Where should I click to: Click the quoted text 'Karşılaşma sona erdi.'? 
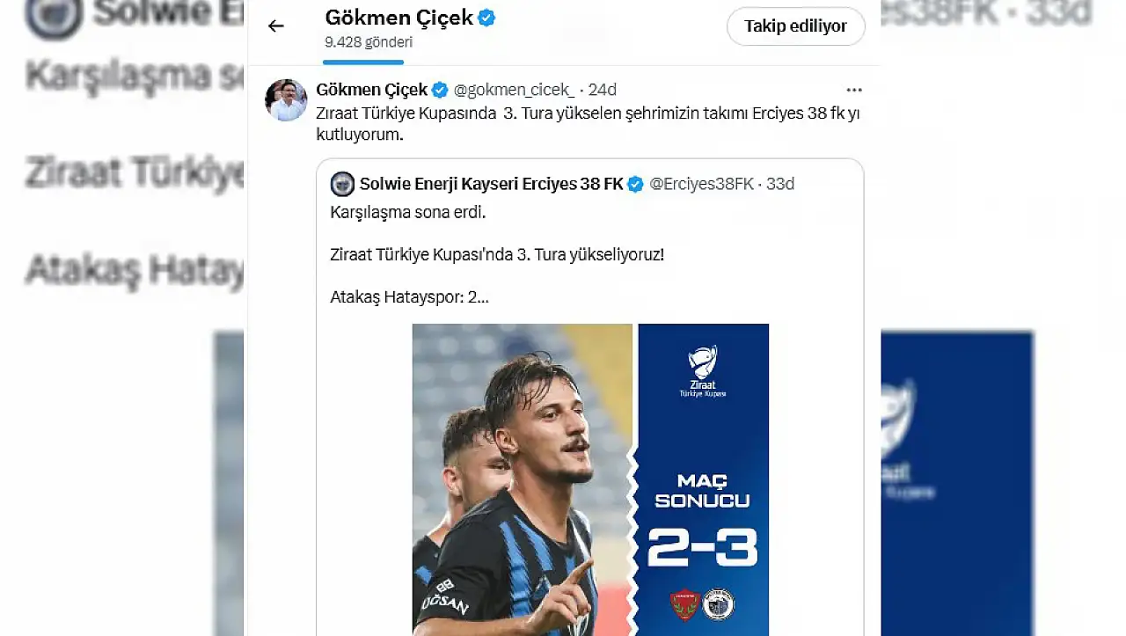coord(407,212)
